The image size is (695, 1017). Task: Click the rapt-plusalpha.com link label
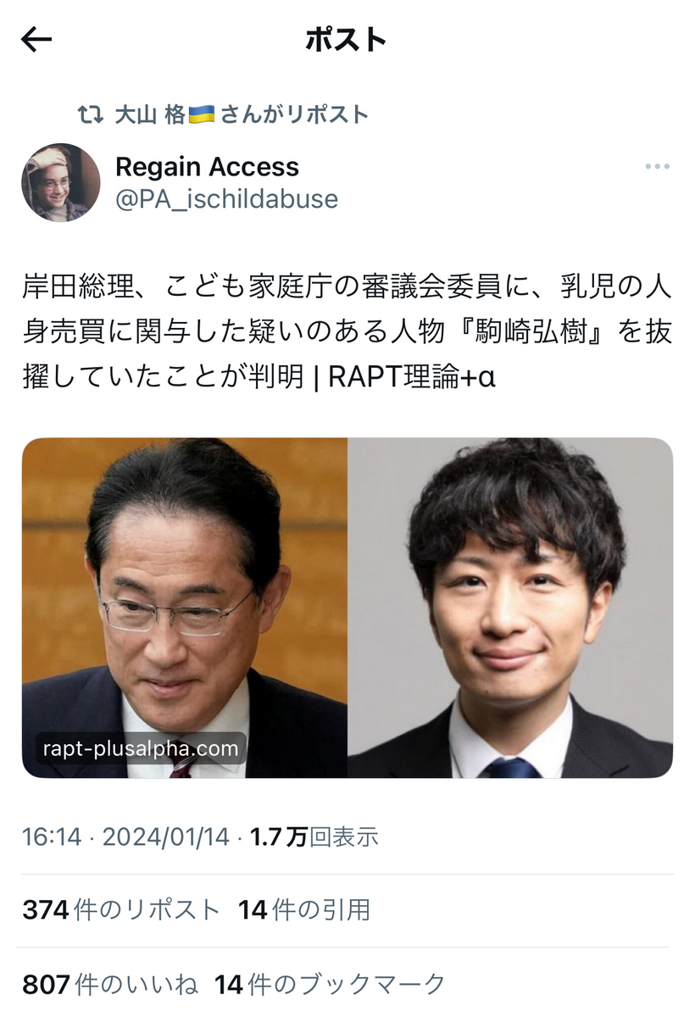[x=141, y=749]
